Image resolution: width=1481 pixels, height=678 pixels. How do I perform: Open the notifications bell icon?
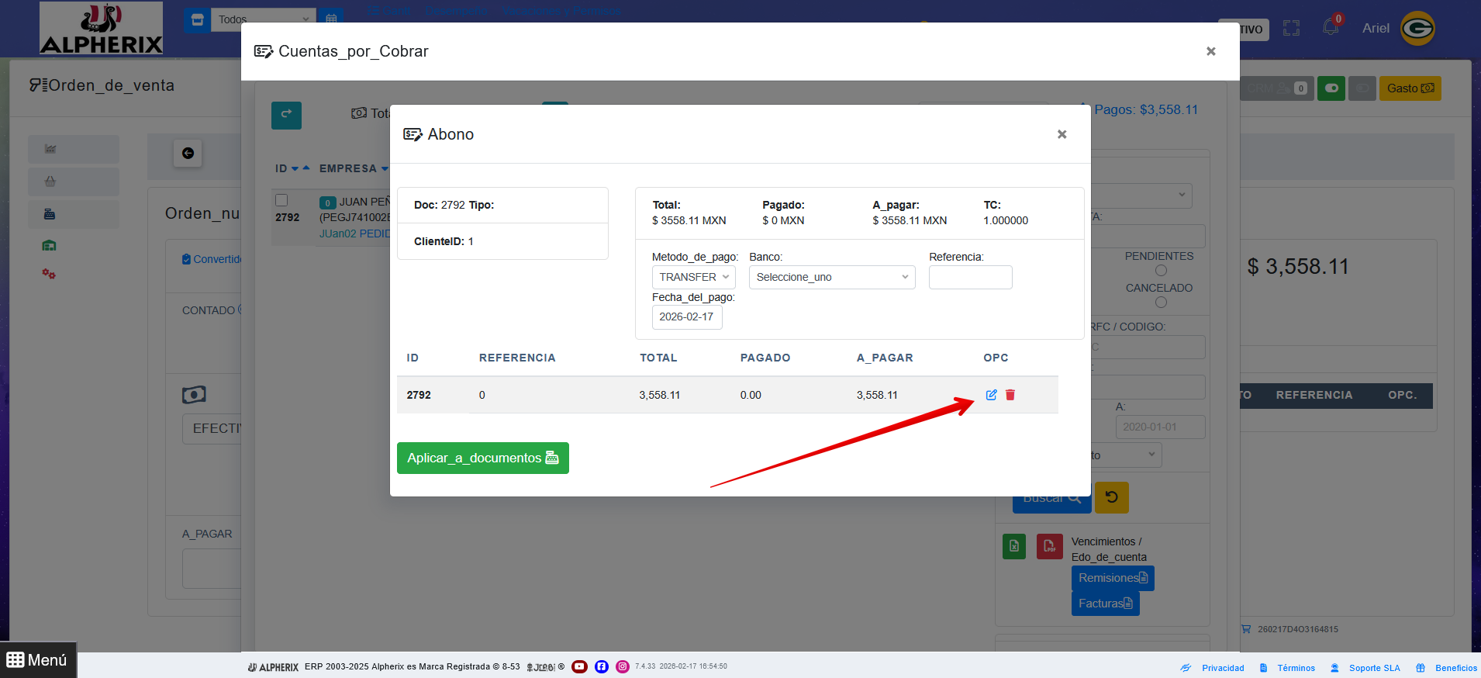[1331, 28]
